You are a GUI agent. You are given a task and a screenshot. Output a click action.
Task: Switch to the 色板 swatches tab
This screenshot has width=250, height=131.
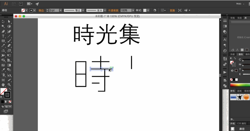[233, 54]
